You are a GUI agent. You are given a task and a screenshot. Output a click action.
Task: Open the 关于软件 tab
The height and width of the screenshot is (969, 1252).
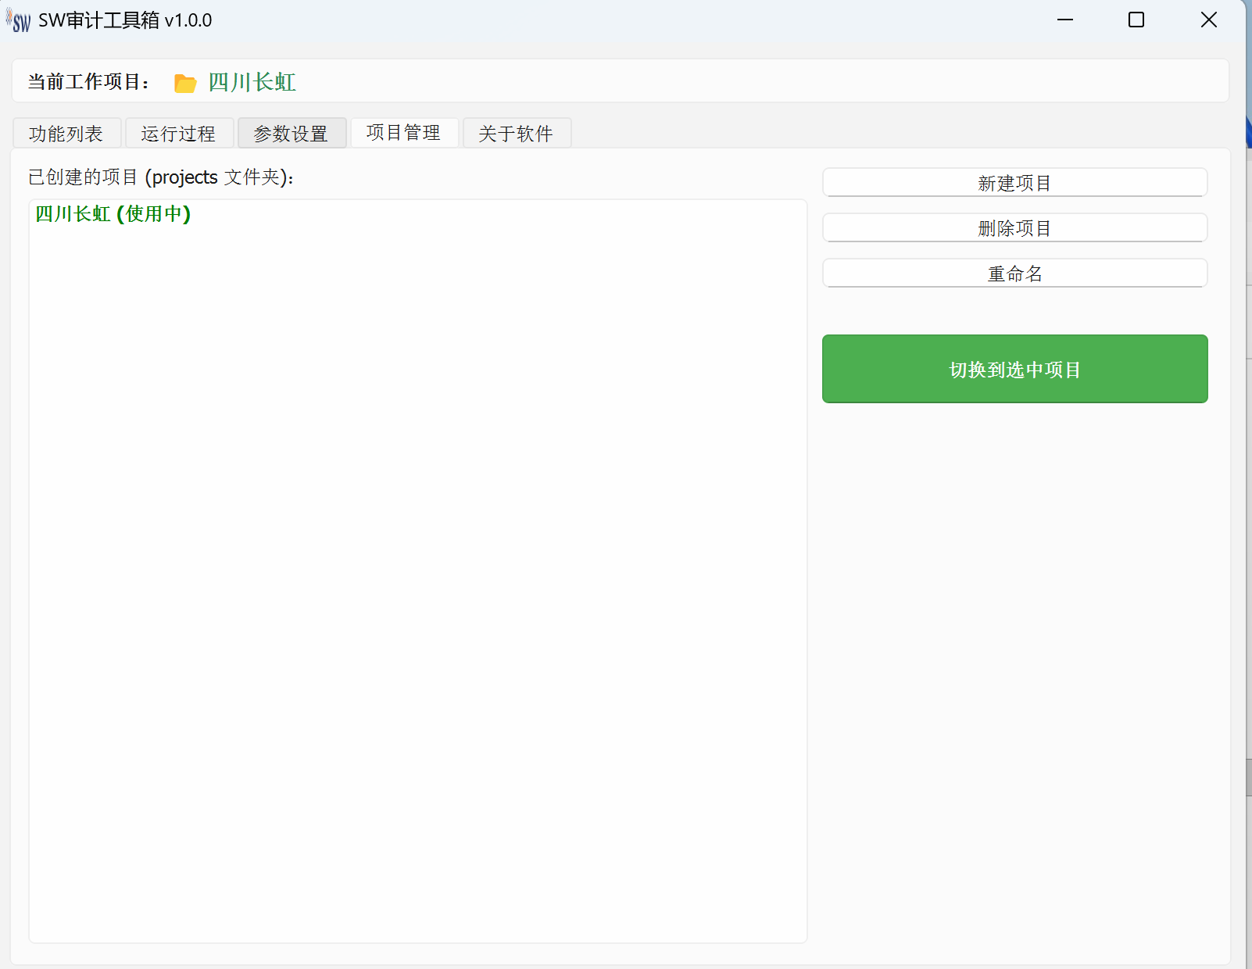516,134
